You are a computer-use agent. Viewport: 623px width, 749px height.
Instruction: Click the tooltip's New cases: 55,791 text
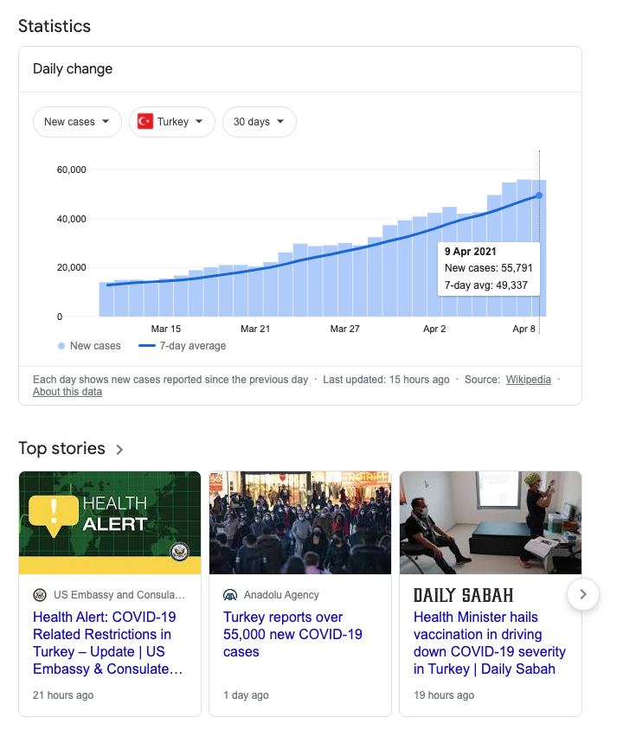click(x=488, y=268)
